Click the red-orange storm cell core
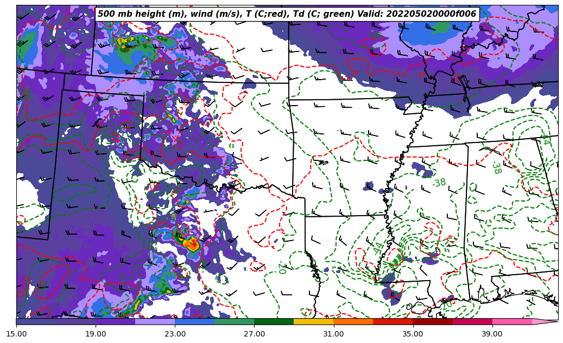Image resolution: width=563 pixels, height=343 pixels. click(191, 244)
